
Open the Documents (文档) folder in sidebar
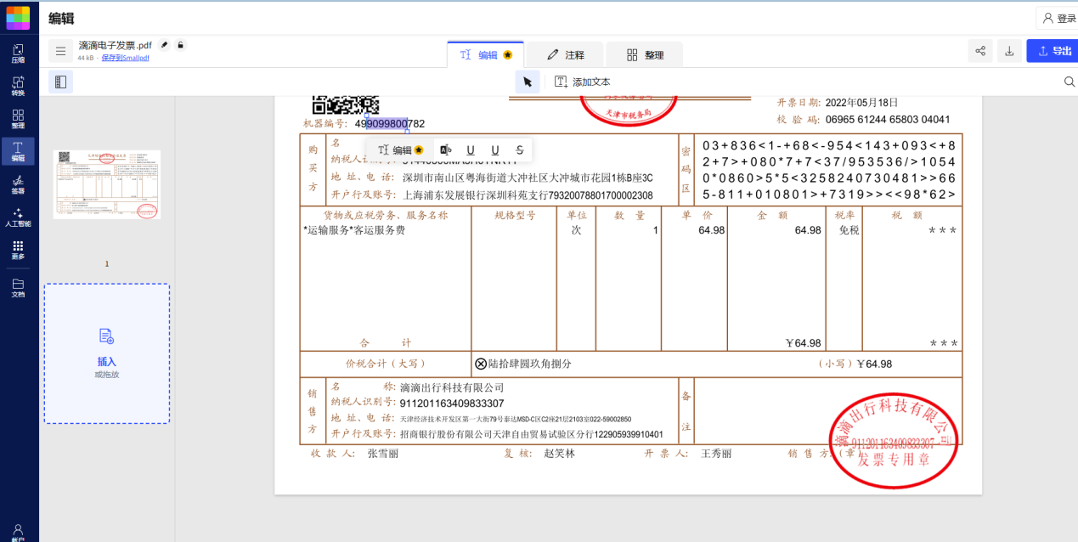tap(18, 287)
